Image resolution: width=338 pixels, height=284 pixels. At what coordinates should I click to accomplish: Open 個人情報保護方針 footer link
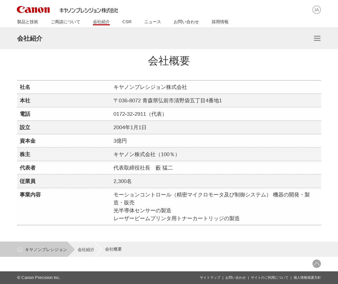[x=307, y=278]
